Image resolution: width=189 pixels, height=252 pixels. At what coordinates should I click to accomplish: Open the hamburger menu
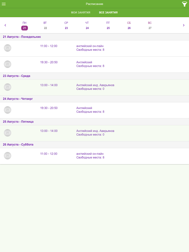point(4,4)
